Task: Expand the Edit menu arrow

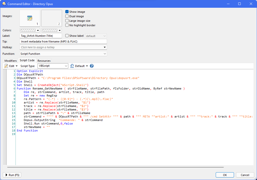Action: click(17, 66)
